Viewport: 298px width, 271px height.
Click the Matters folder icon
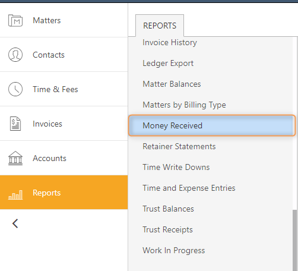(15, 20)
